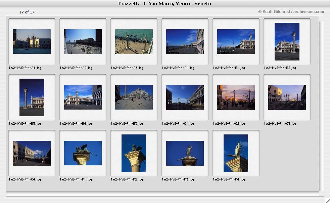Click filename label 1A2-I-VE-PM-B3.jpg
This screenshot has height=203, width=330.
[x=25, y=124]
